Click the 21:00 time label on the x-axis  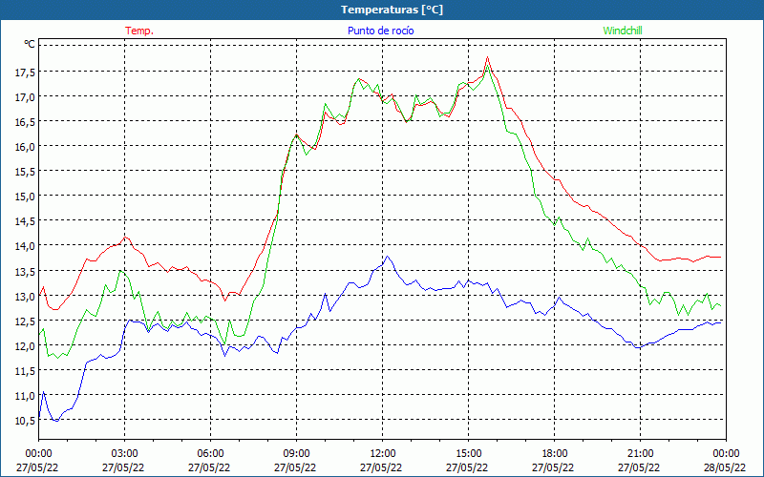(x=640, y=453)
